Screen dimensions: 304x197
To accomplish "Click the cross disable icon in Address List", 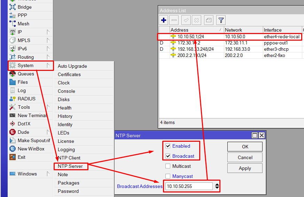I will pyautogui.click(x=196, y=20).
